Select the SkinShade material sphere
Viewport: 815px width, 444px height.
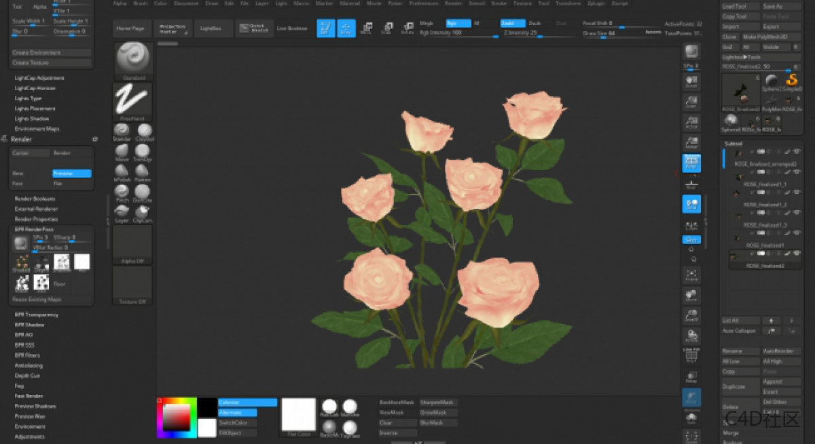pos(350,407)
